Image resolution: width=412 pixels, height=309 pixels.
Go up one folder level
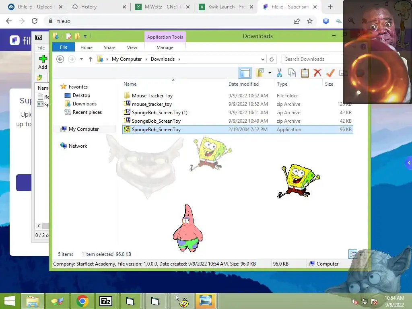[91, 59]
